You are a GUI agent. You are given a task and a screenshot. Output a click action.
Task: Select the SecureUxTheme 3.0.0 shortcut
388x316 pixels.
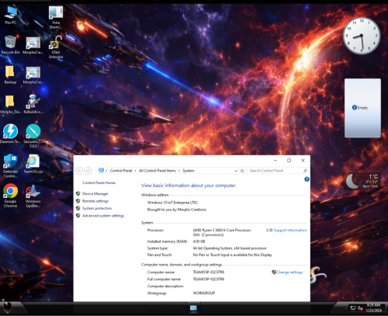pyautogui.click(x=33, y=136)
